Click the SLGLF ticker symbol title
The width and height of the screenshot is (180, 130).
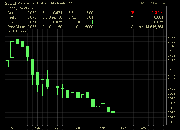(11, 3)
